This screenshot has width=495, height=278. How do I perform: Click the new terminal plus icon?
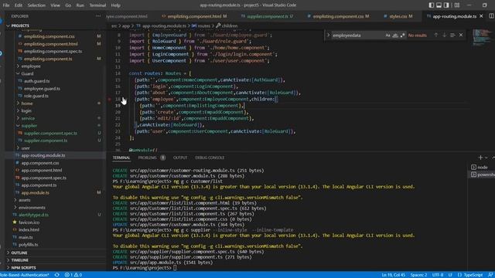click(480, 158)
